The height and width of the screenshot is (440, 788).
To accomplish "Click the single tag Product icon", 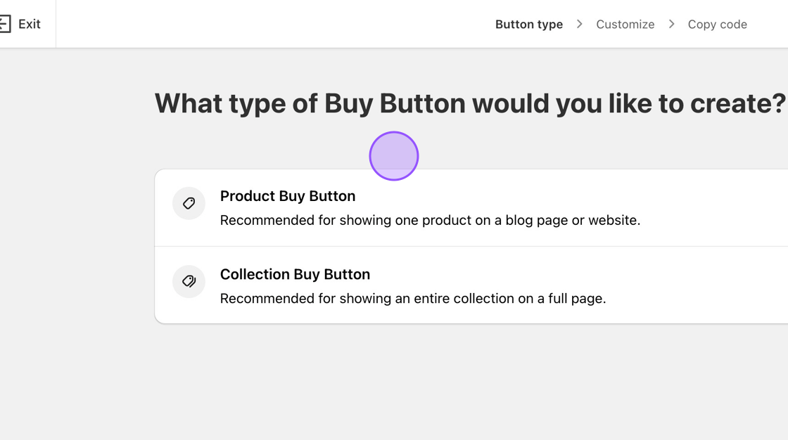I will pos(189,203).
